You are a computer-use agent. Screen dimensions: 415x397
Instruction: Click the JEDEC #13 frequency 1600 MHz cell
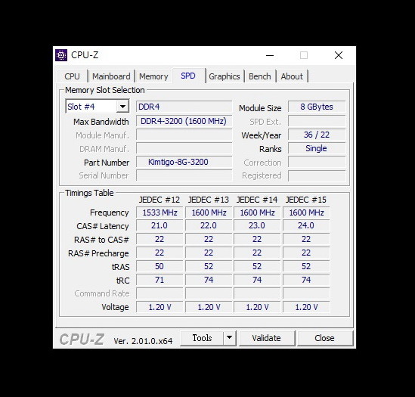209,212
